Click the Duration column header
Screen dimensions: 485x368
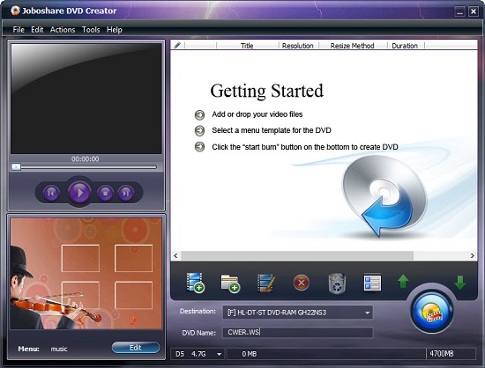[405, 46]
